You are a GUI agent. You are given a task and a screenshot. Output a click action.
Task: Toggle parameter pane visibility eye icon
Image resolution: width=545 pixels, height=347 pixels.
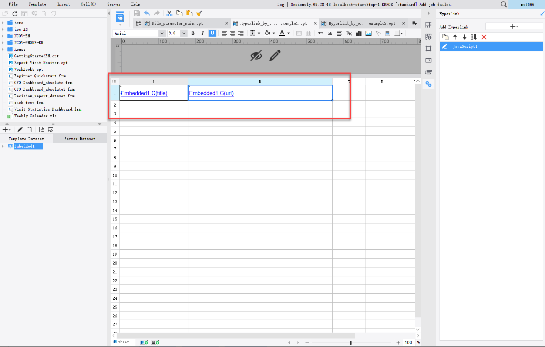click(x=256, y=55)
